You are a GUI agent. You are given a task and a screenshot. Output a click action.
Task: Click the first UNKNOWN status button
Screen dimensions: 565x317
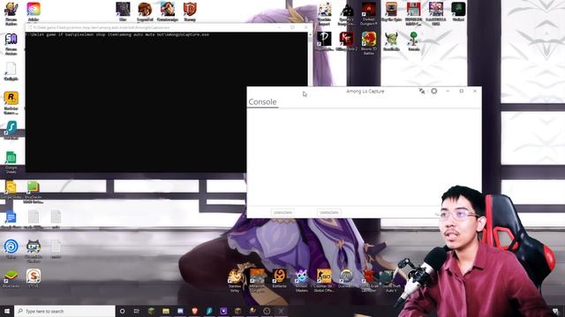pos(282,213)
